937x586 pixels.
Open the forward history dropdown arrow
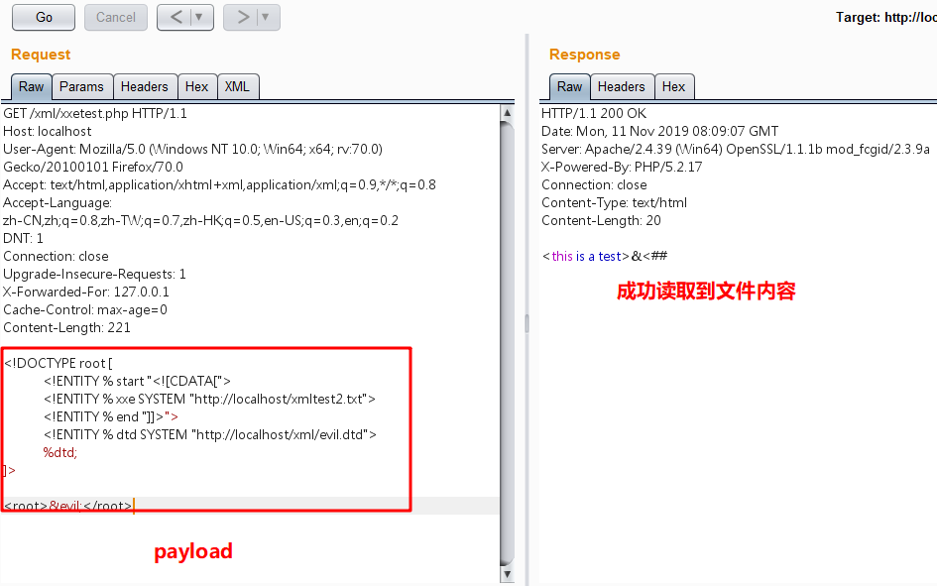click(x=267, y=17)
